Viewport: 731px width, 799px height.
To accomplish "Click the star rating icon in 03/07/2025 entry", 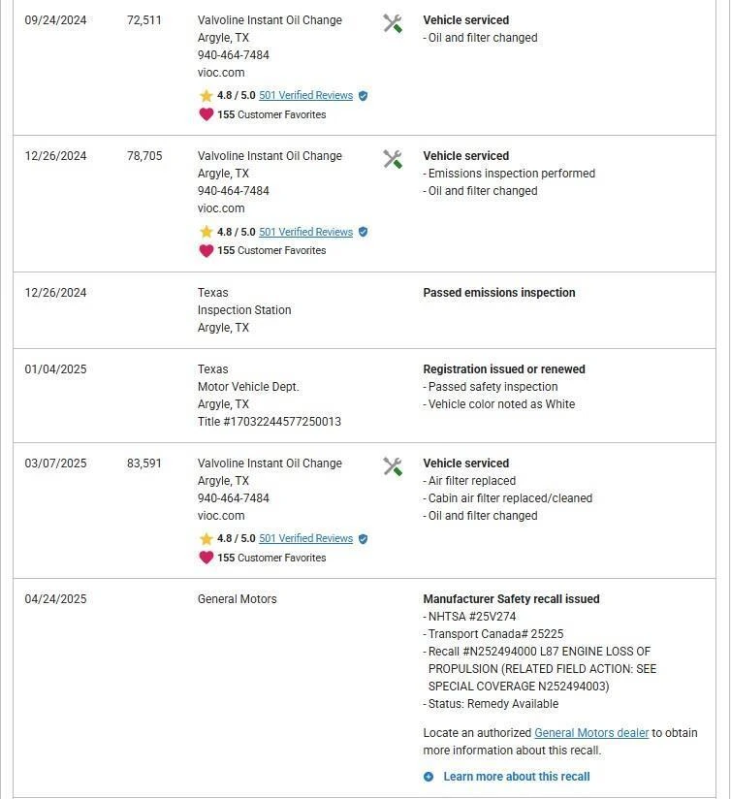I will tap(206, 539).
